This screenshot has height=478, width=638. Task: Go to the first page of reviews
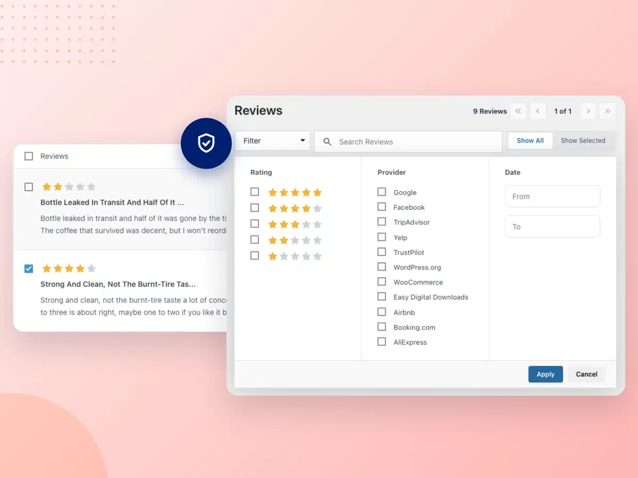point(518,111)
